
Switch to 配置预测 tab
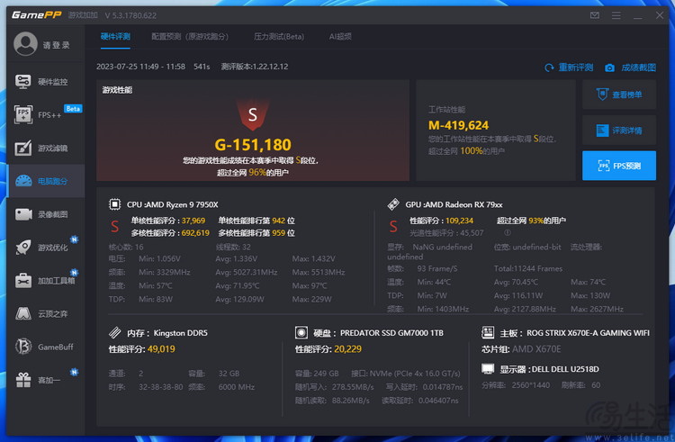189,37
